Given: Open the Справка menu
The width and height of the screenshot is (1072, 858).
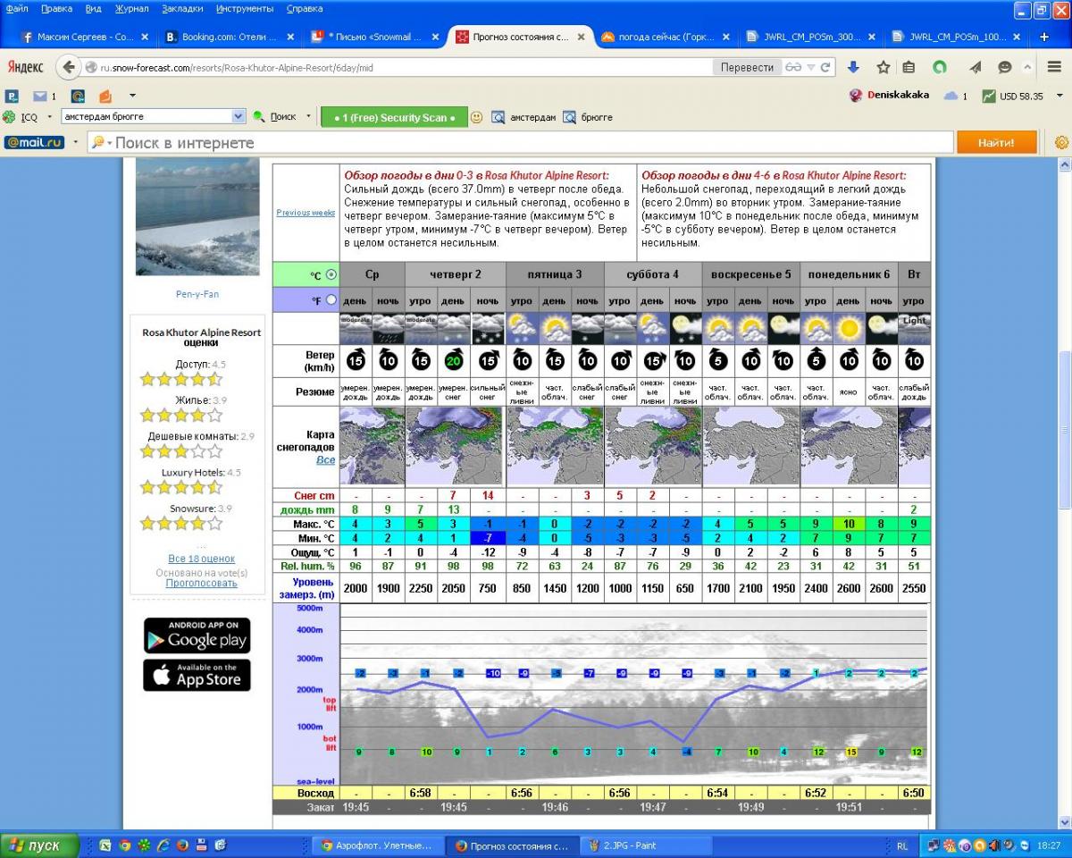Looking at the screenshot, I should (305, 9).
